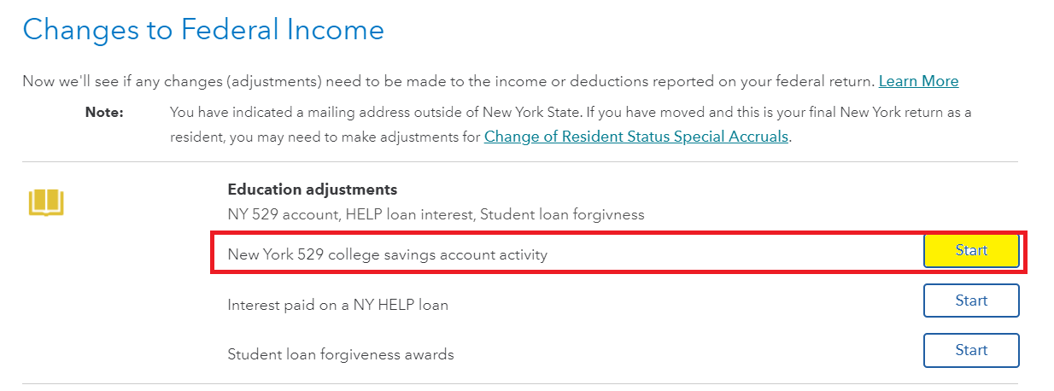Screen dimensions: 1054x391
Task: Click the yellow open-book education icon
Action: click(x=47, y=203)
